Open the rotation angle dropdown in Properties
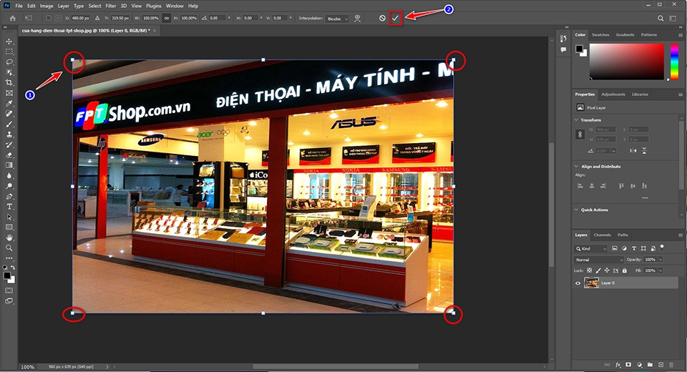This screenshot has width=687, height=372. [x=613, y=150]
